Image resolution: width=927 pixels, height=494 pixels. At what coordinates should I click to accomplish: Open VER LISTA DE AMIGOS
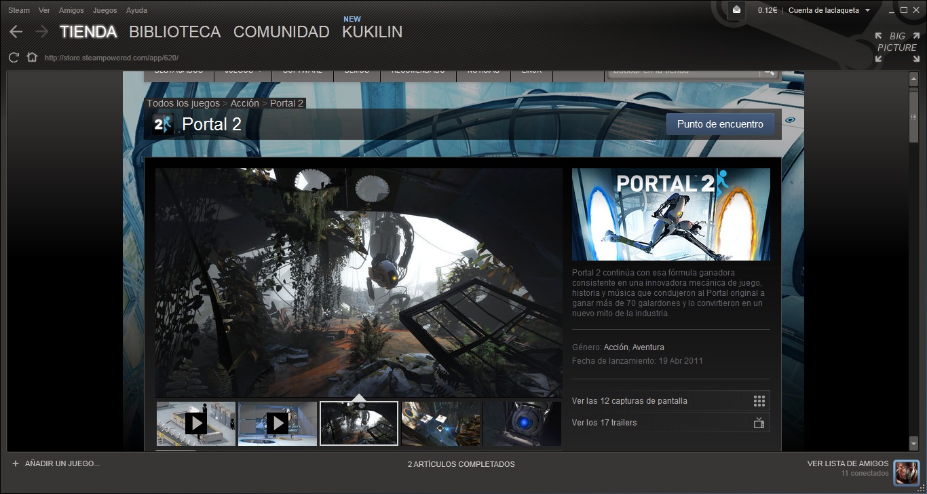848,464
